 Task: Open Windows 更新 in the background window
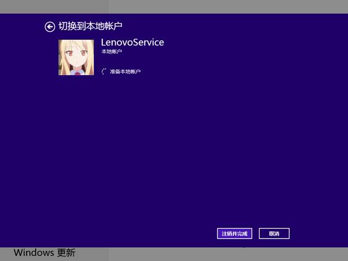click(45, 252)
